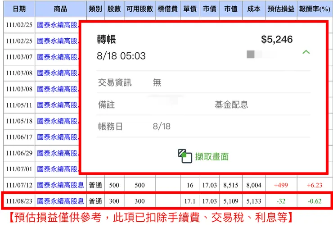Viewport: 333px width, 228px height.
Task: Select the date cell 111/03/07
Action: [19, 57]
